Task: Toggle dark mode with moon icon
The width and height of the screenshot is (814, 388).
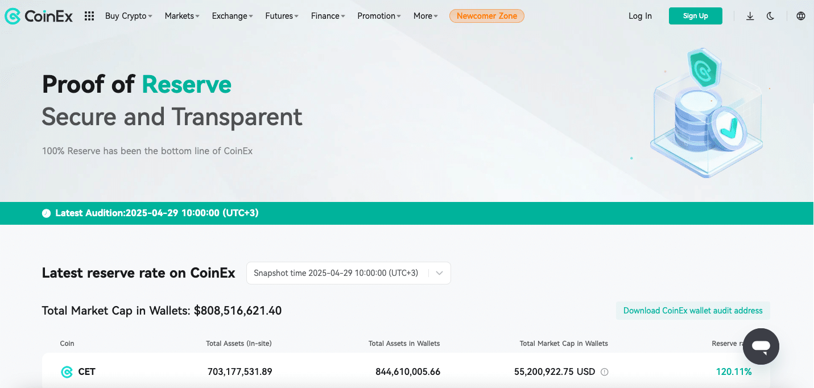Action: [771, 16]
